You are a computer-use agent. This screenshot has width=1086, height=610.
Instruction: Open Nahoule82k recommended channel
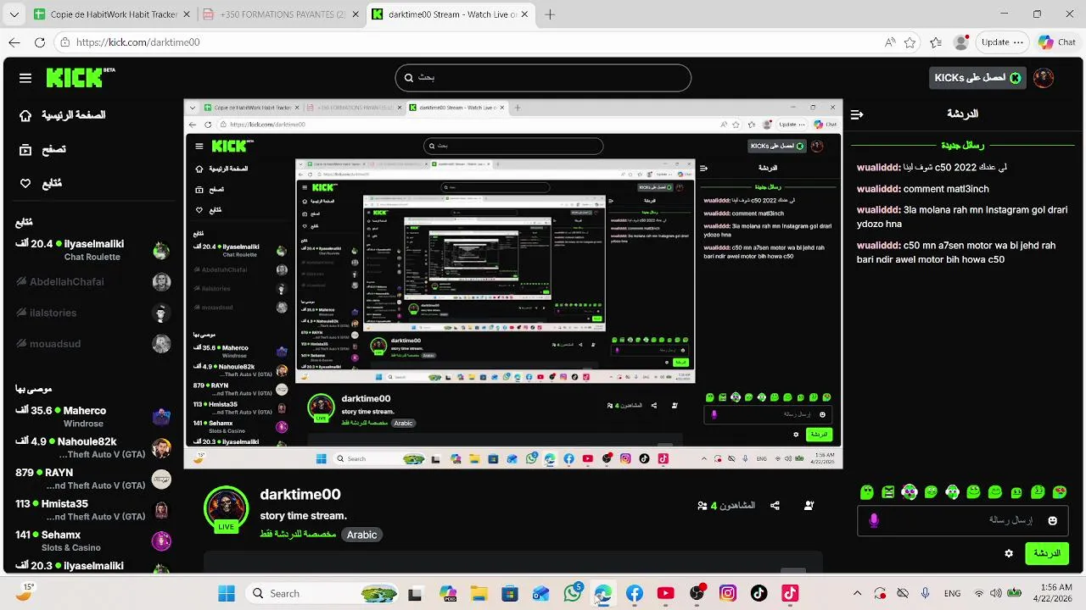coord(93,447)
